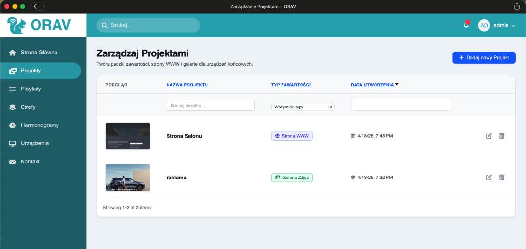This screenshot has width=526, height=249.
Task: Delete the Strona Salonu project
Action: [502, 136]
